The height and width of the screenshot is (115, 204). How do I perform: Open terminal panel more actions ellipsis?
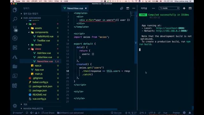[x=153, y=8]
